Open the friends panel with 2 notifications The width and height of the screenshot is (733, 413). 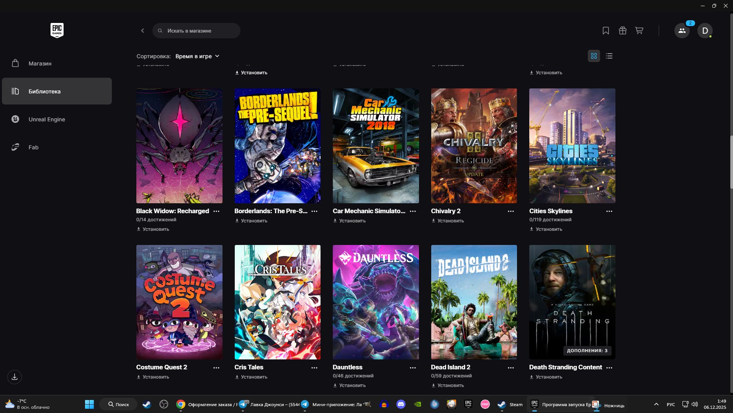(x=682, y=31)
